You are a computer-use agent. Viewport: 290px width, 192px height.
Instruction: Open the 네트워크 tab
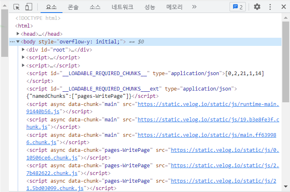(x=122, y=7)
